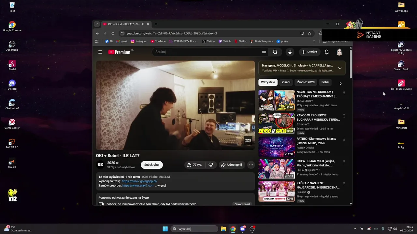The image size is (417, 234).
Task: Show the overflow bookmarks chevron
Action: (314, 41)
